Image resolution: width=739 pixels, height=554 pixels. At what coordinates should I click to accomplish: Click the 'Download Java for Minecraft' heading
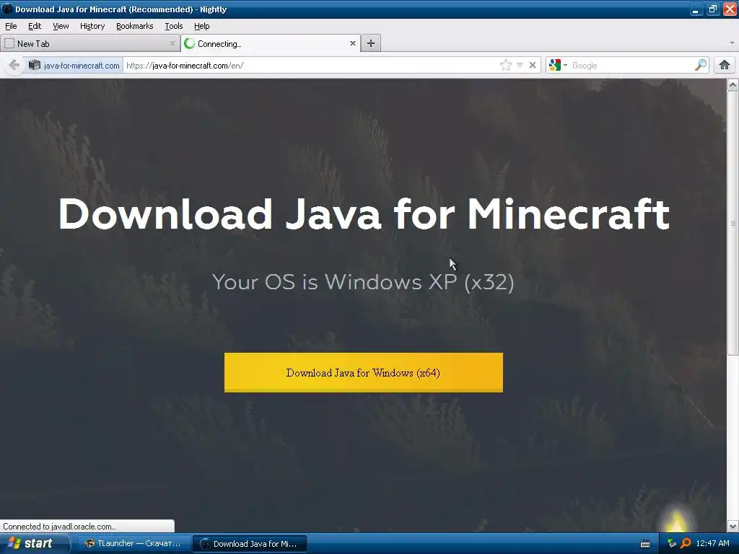point(364,214)
